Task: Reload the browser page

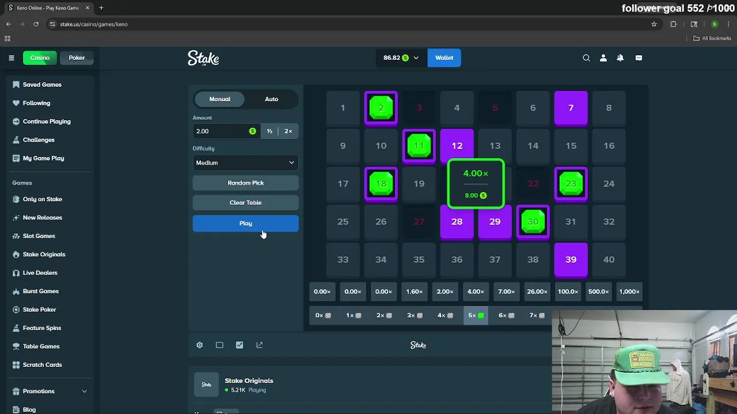Action: [x=36, y=24]
